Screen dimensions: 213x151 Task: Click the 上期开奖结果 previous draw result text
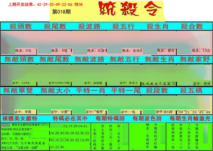click(44, 5)
